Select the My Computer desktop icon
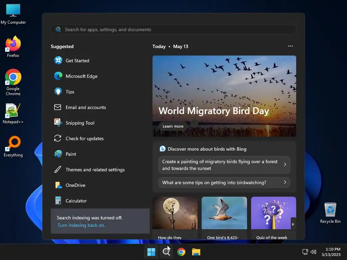 tap(13, 14)
